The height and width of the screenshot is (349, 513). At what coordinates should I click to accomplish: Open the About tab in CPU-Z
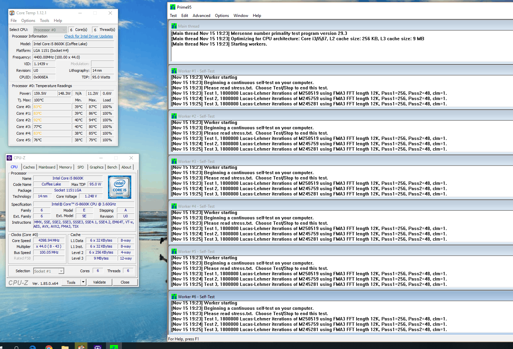(126, 167)
